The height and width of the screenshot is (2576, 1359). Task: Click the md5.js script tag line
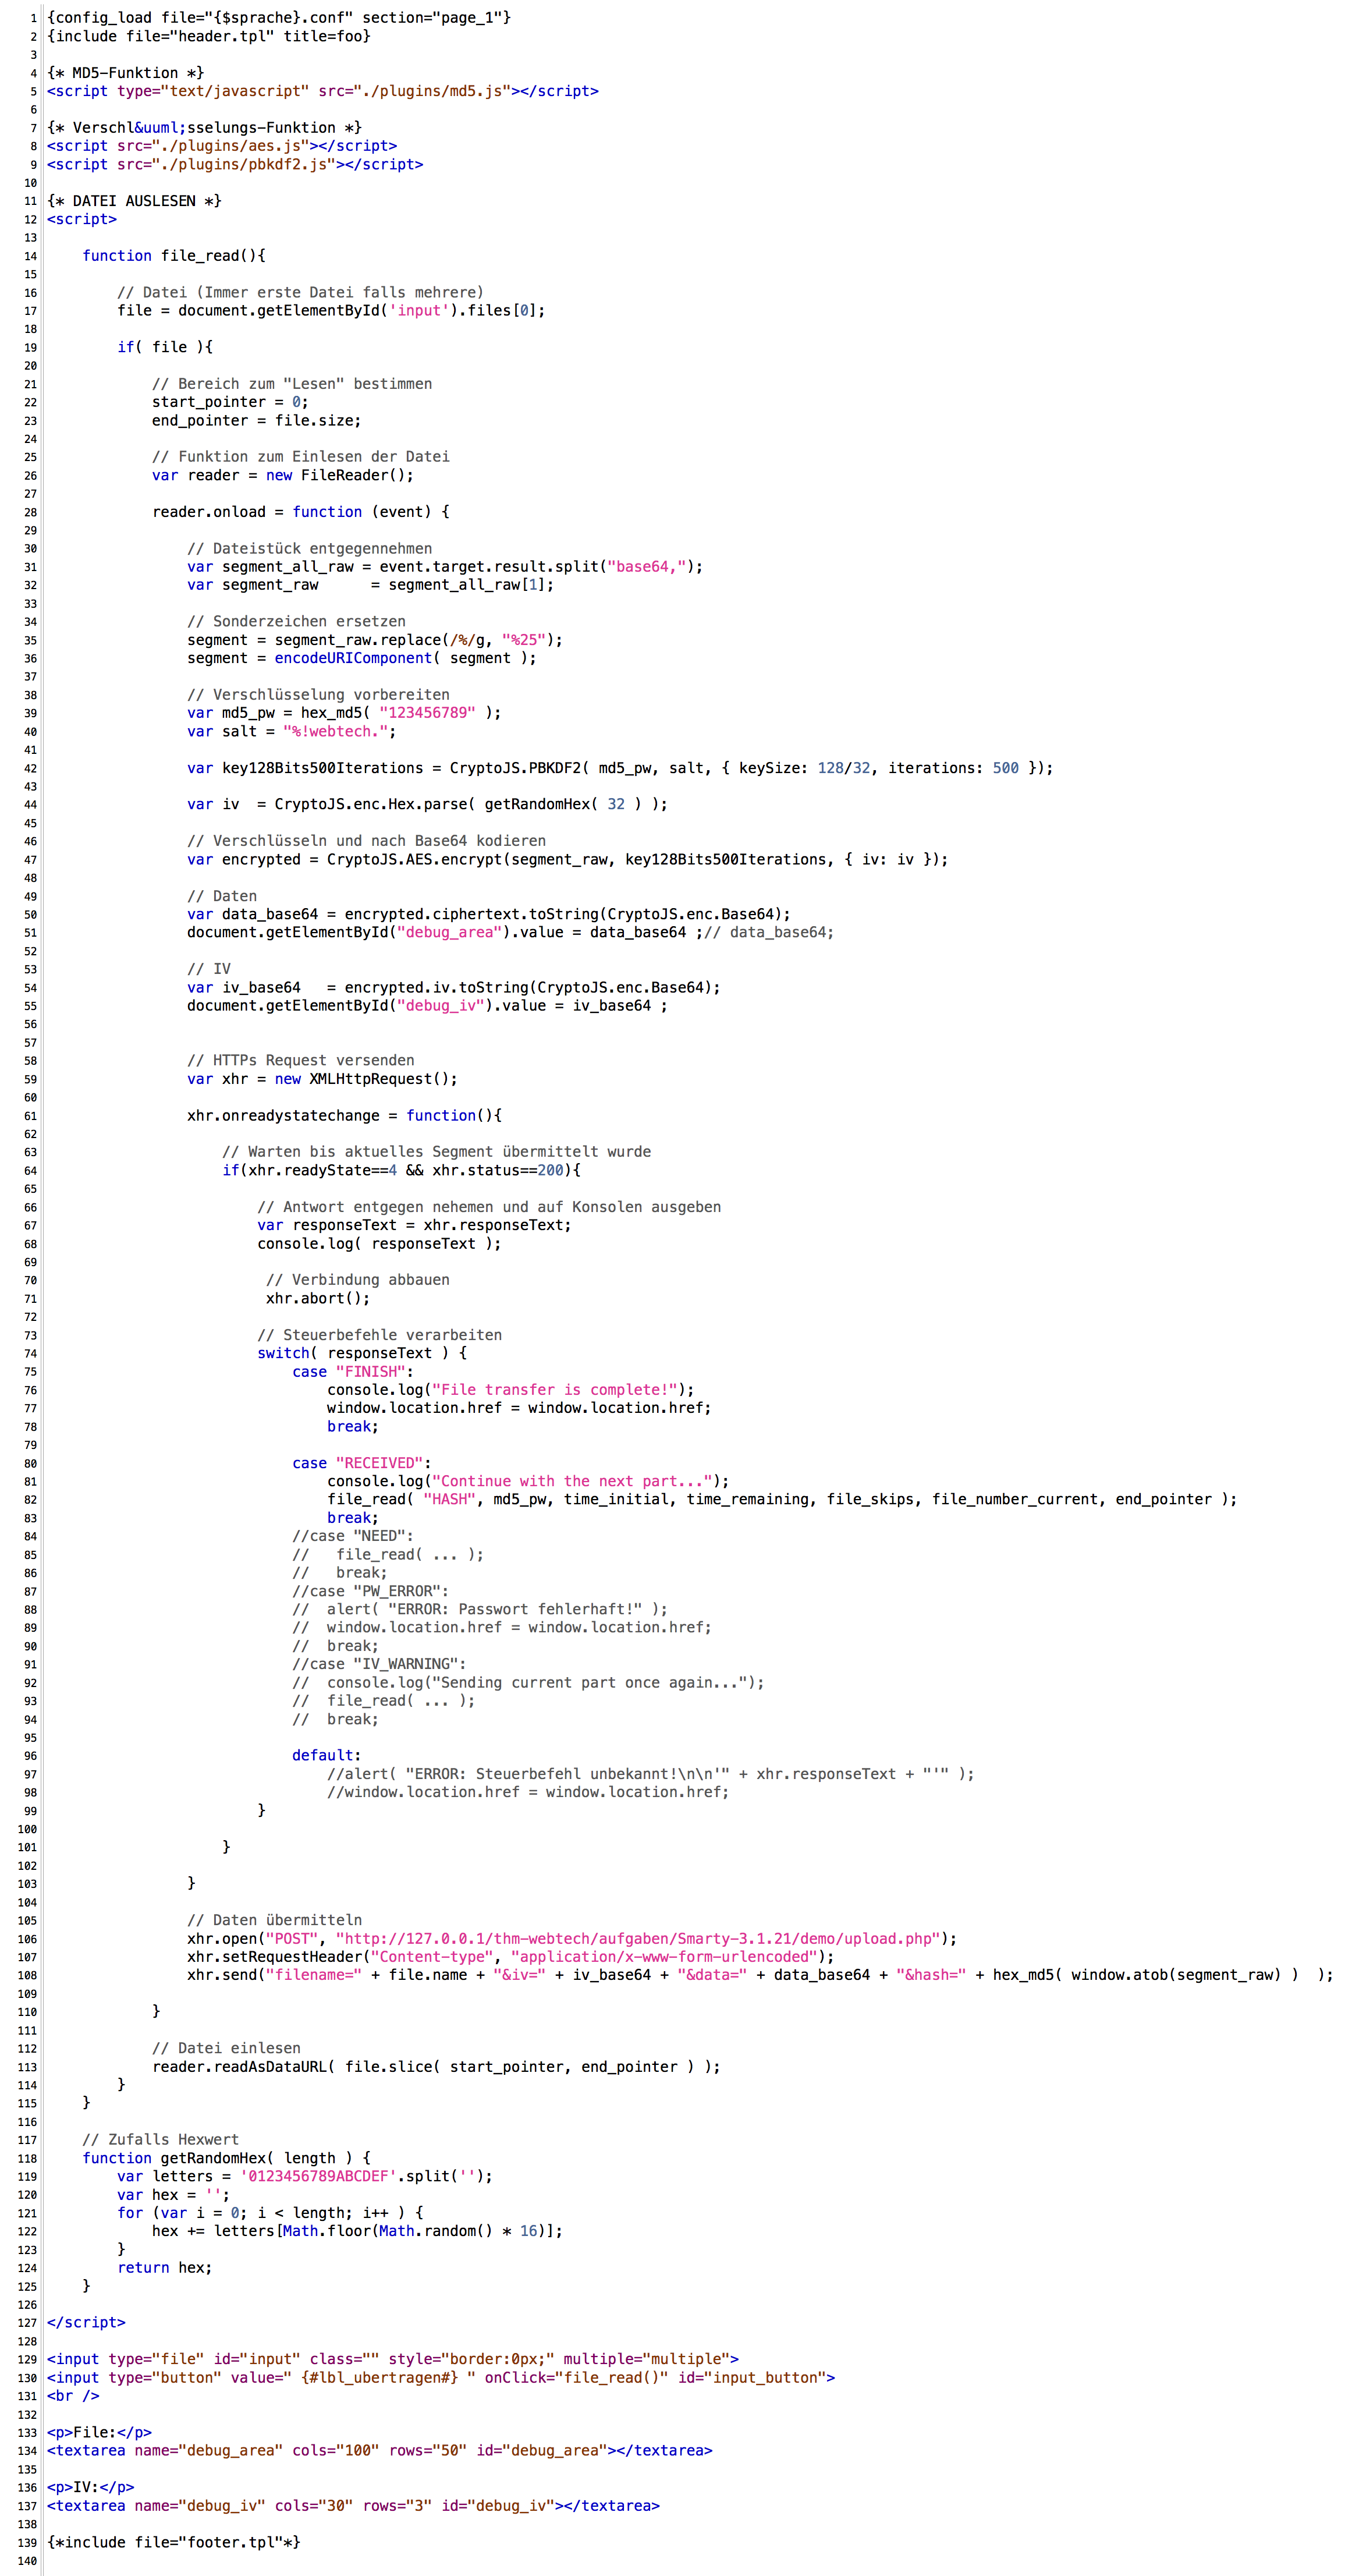point(323,91)
